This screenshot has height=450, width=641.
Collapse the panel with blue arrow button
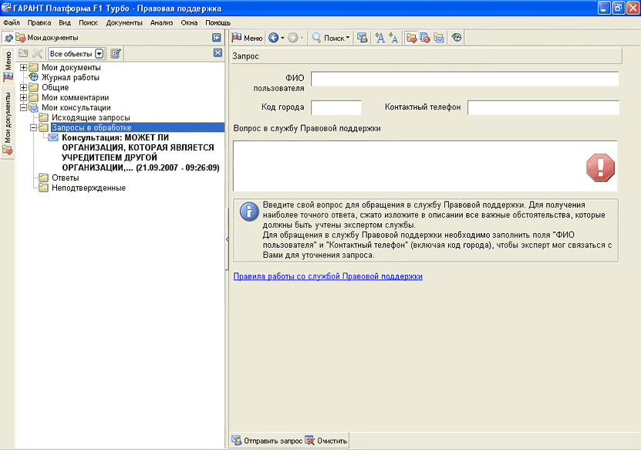coord(217,38)
